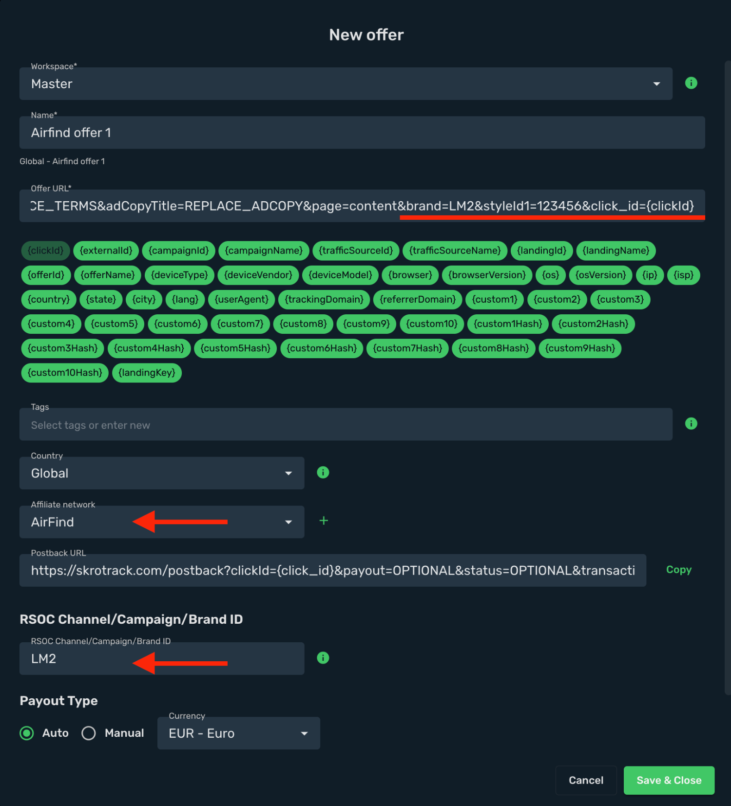Insert the {externalId} token
731x806 pixels.
[106, 250]
